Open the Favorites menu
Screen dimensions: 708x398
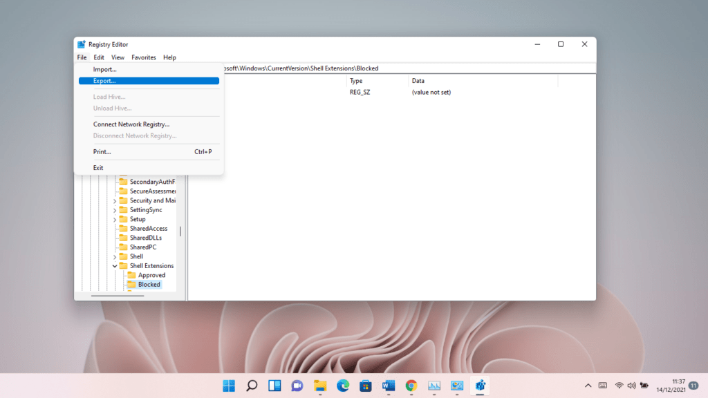pos(143,57)
